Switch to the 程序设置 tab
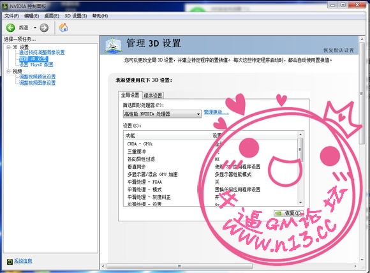This screenshot has width=370, height=273. (153, 96)
